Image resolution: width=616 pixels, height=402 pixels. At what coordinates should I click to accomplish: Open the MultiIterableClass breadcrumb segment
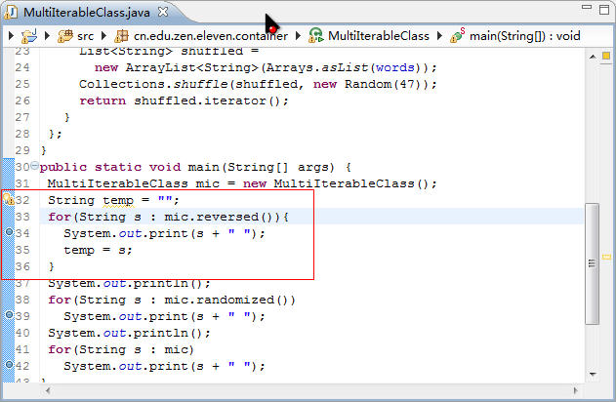click(x=379, y=36)
